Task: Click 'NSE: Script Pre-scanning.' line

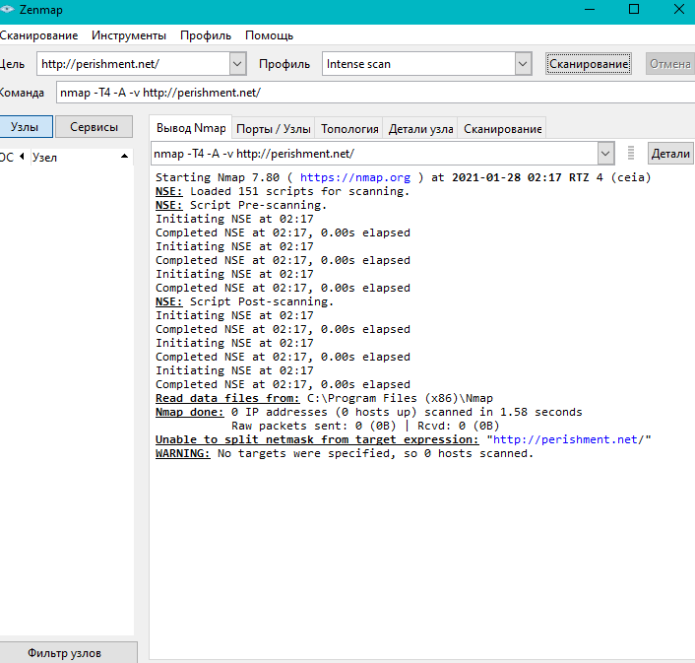Action: tap(241, 205)
